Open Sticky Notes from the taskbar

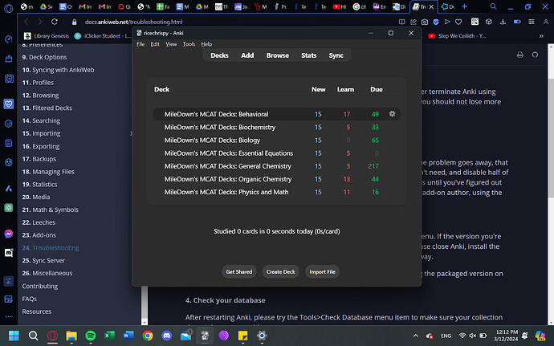coord(242,336)
